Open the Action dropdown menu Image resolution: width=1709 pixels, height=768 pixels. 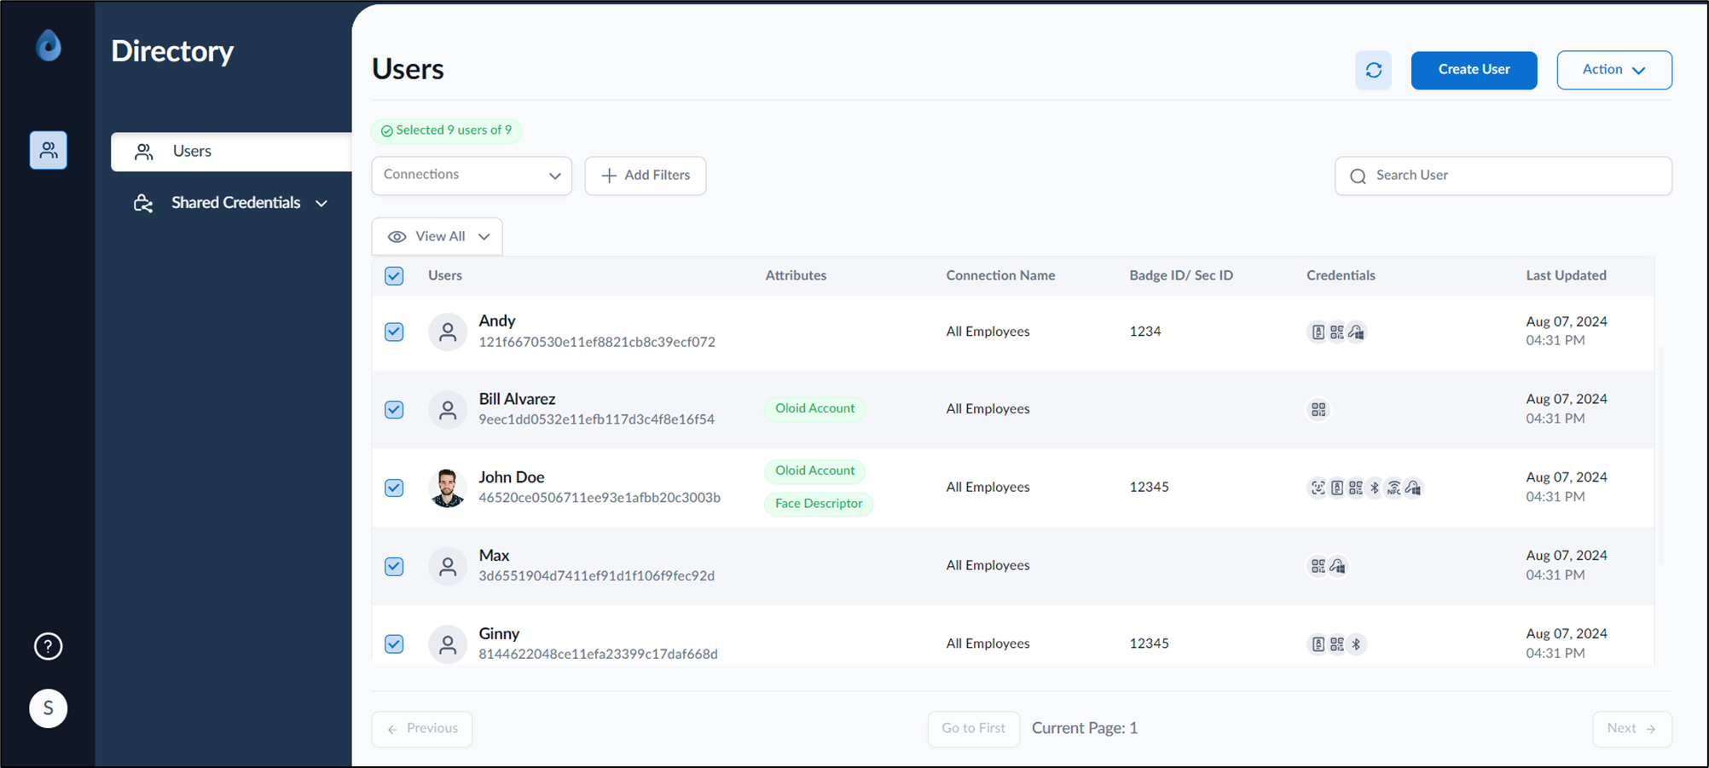pyautogui.click(x=1613, y=70)
